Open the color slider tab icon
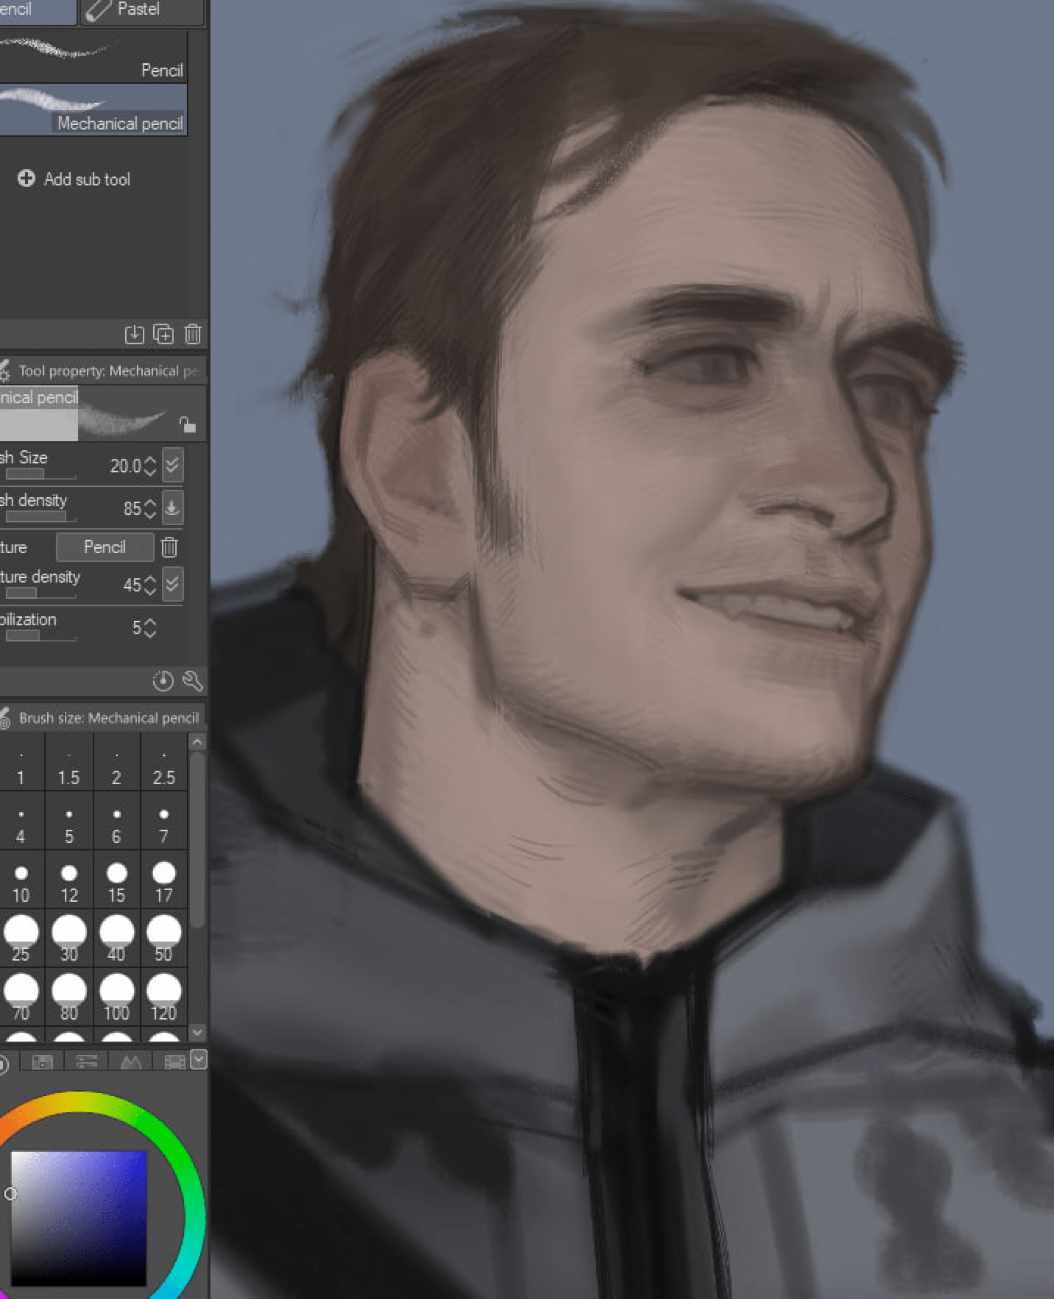The width and height of the screenshot is (1054, 1299). coord(87,1061)
